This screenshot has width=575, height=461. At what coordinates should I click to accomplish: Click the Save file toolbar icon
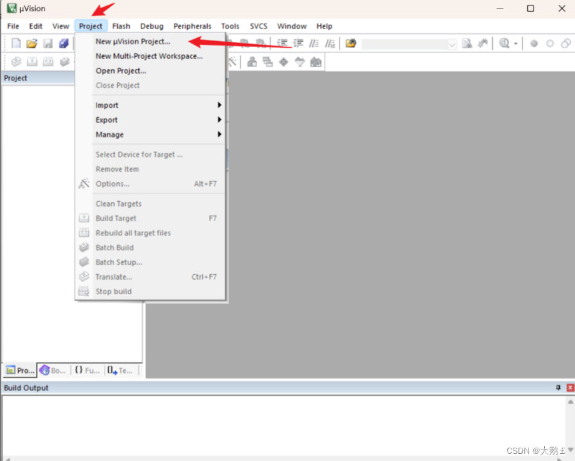click(48, 44)
